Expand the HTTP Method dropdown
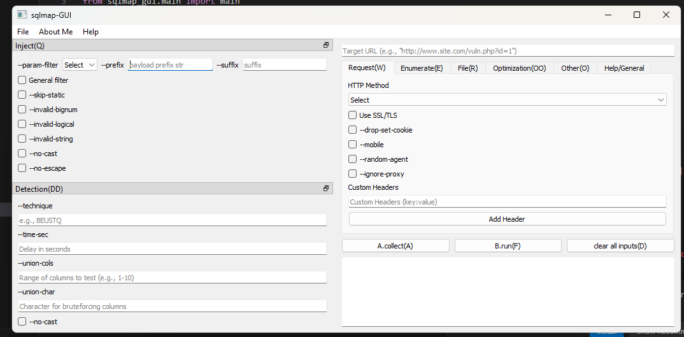 [507, 100]
